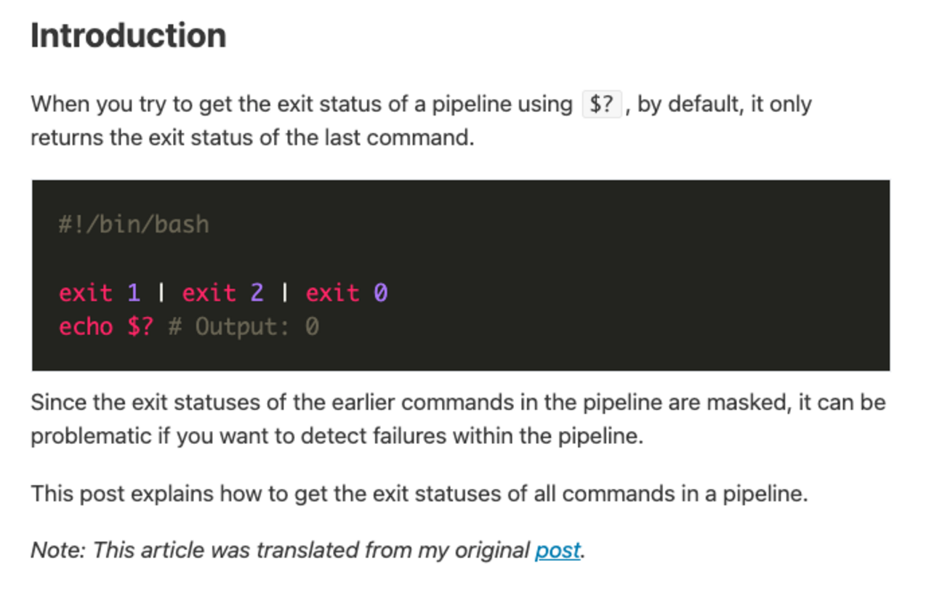Click the "#!/bin/bash" shebang line
This screenshot has width=945, height=590.
(134, 225)
